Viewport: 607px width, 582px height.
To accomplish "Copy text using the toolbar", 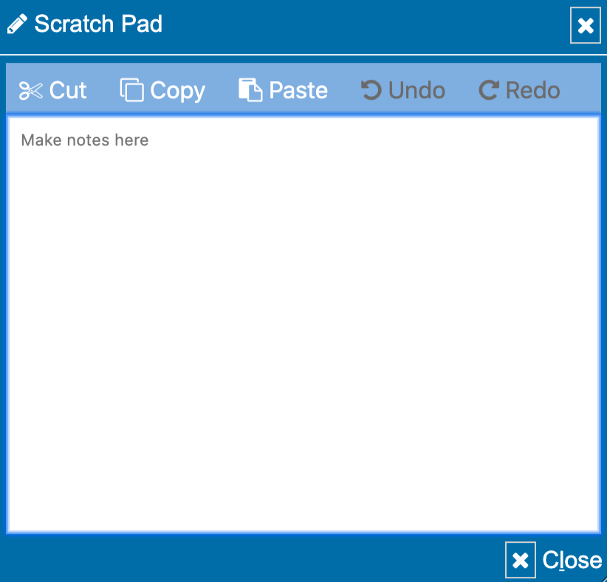I will click(162, 89).
